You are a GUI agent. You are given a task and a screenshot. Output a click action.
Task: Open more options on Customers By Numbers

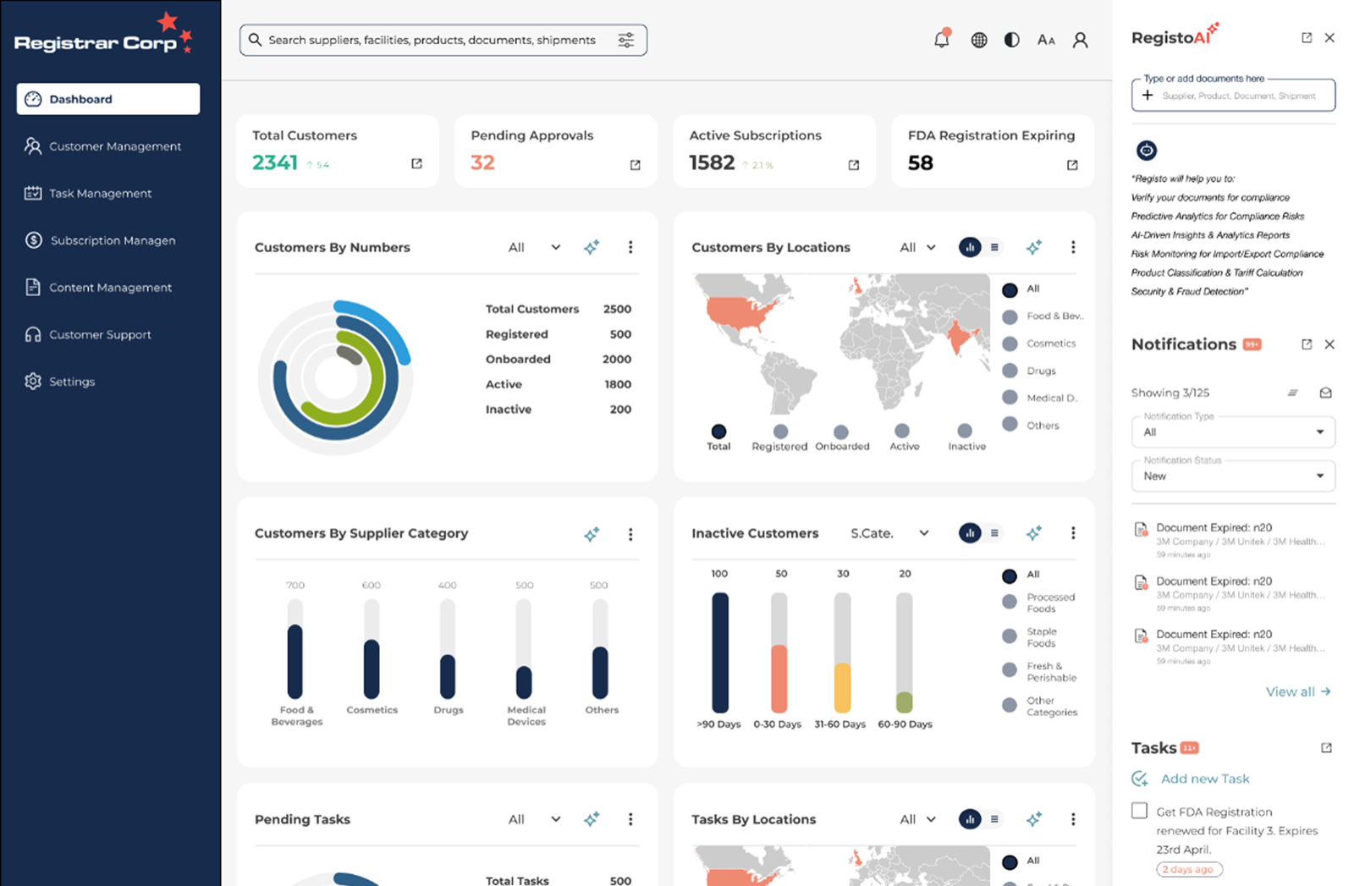coord(630,247)
